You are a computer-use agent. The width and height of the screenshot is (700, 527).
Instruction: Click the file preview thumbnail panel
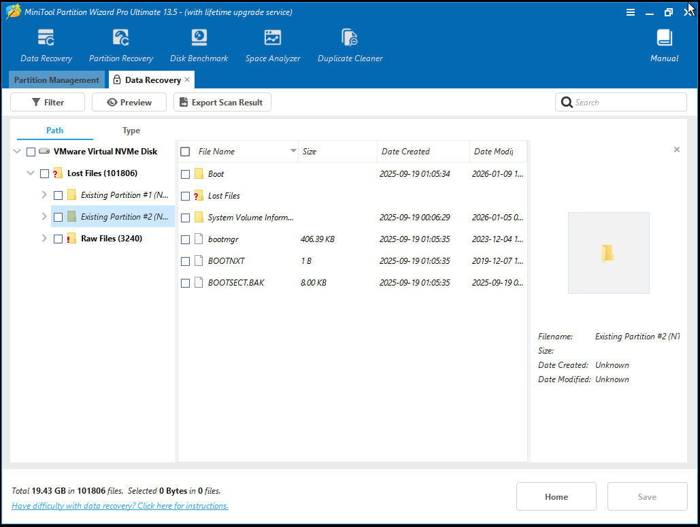608,252
